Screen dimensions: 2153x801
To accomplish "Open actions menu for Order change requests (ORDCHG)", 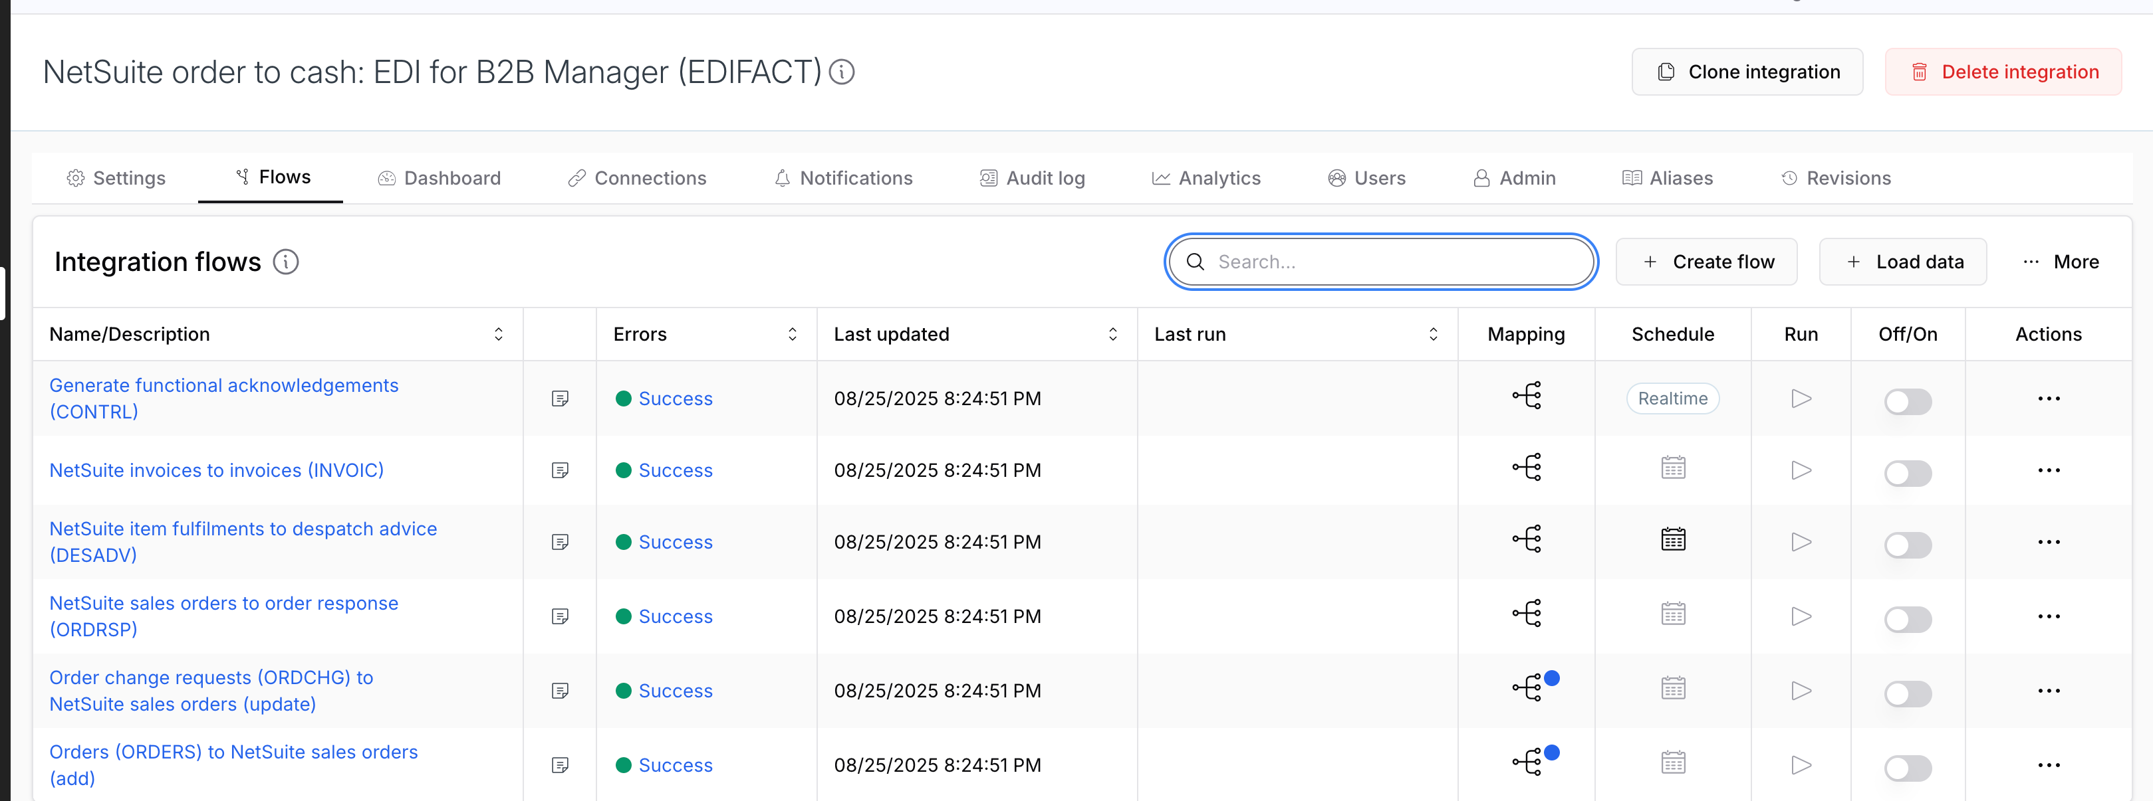I will coord(2049,691).
